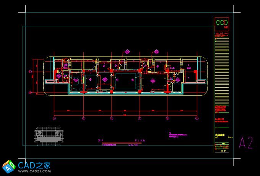Click magenta ceiling symbol above plan, right one
The width and height of the screenshot is (260, 176).
[x=156, y=51]
